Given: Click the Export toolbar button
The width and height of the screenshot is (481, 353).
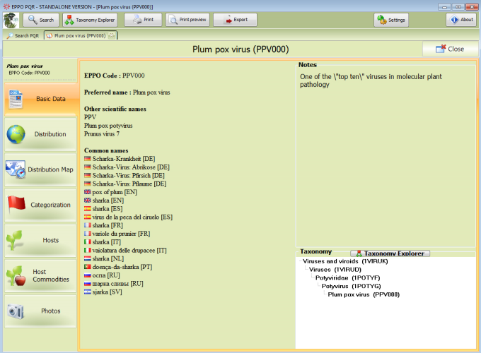Looking at the screenshot, I should [x=235, y=20].
